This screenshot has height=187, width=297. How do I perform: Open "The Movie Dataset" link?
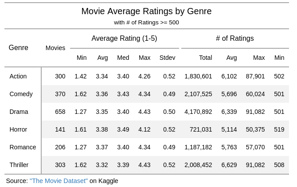pos(59,181)
